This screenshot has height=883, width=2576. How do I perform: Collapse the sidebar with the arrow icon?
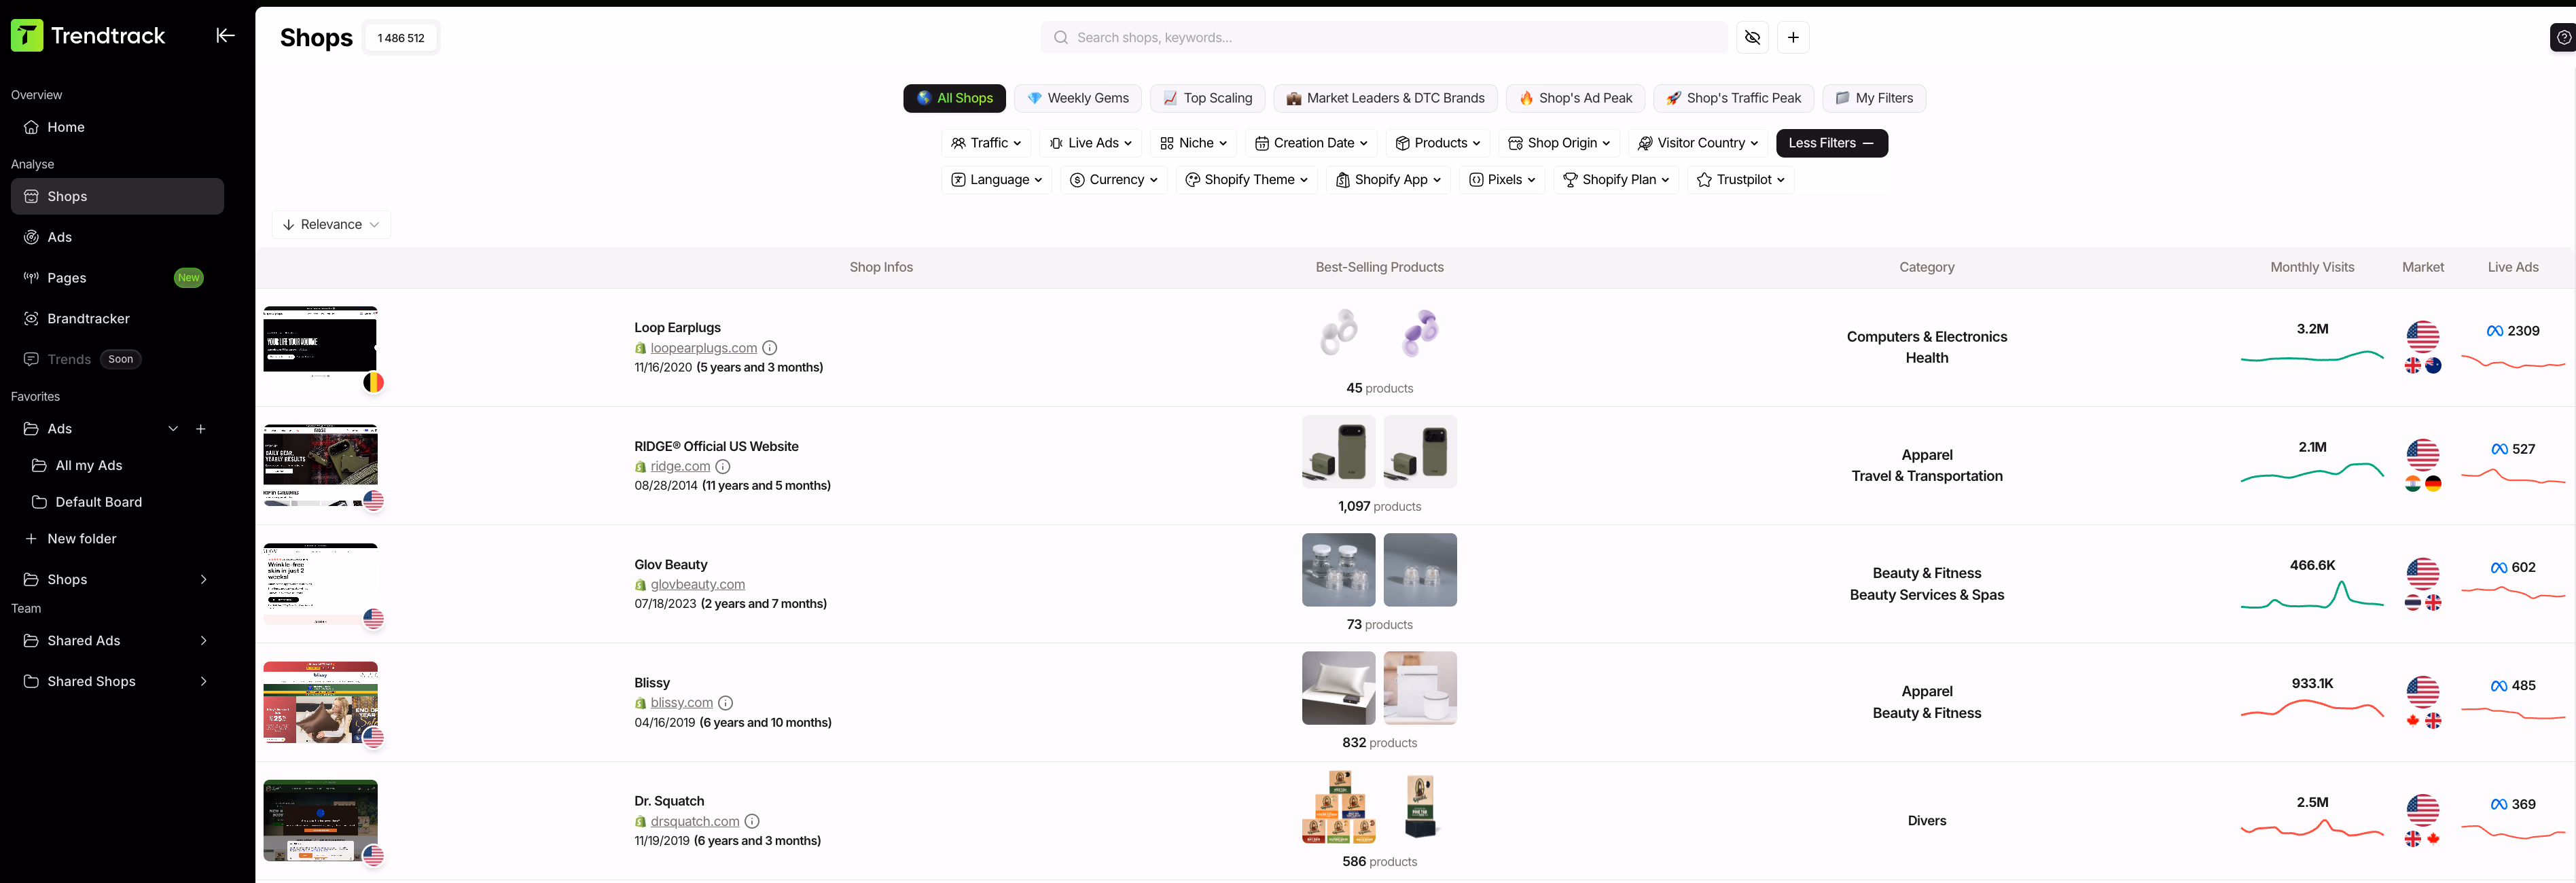[x=225, y=35]
